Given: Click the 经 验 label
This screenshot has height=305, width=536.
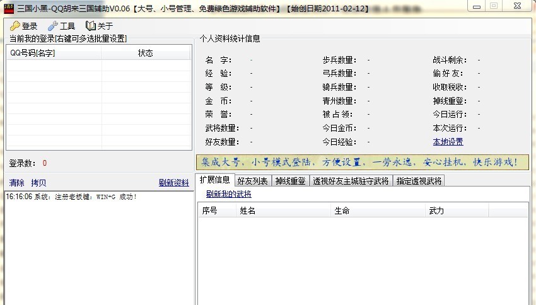Looking at the screenshot, I should (x=218, y=74).
